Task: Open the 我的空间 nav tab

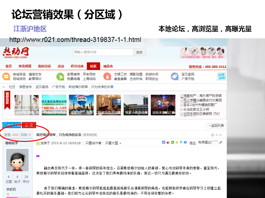Action: (44, 66)
